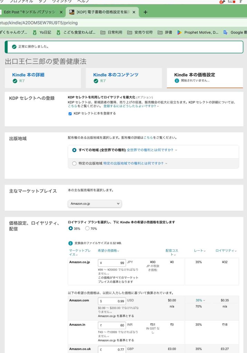Expand the レート column header
This screenshot has height=353, width=247.
point(200,251)
